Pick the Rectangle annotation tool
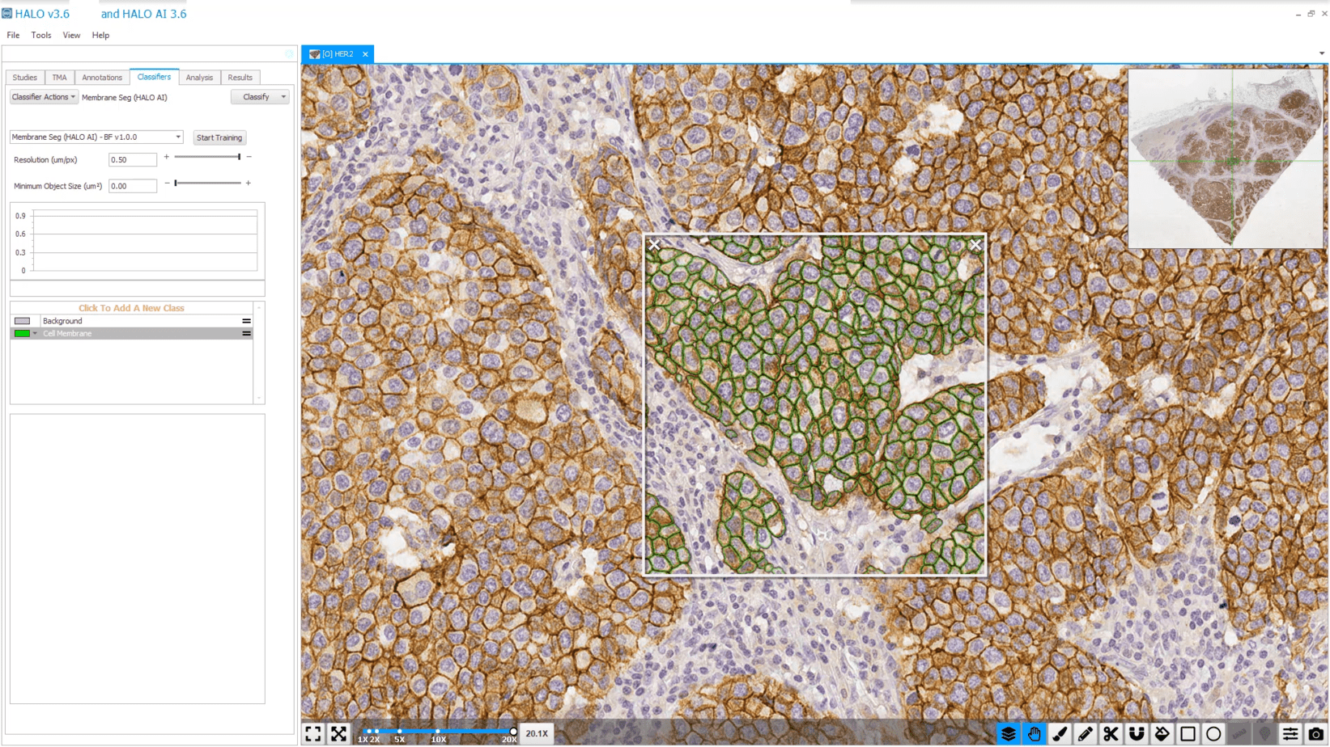 pyautogui.click(x=1188, y=734)
